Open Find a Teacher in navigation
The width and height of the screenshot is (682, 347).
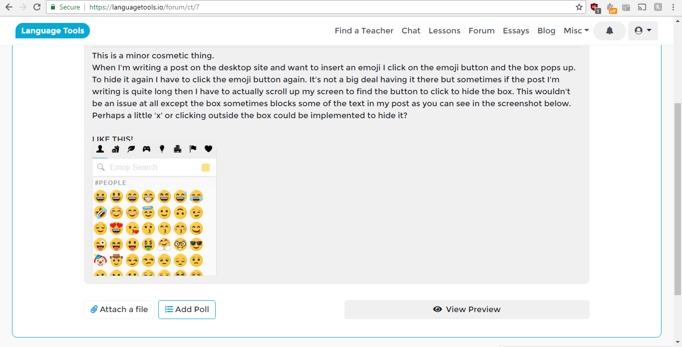click(x=364, y=31)
